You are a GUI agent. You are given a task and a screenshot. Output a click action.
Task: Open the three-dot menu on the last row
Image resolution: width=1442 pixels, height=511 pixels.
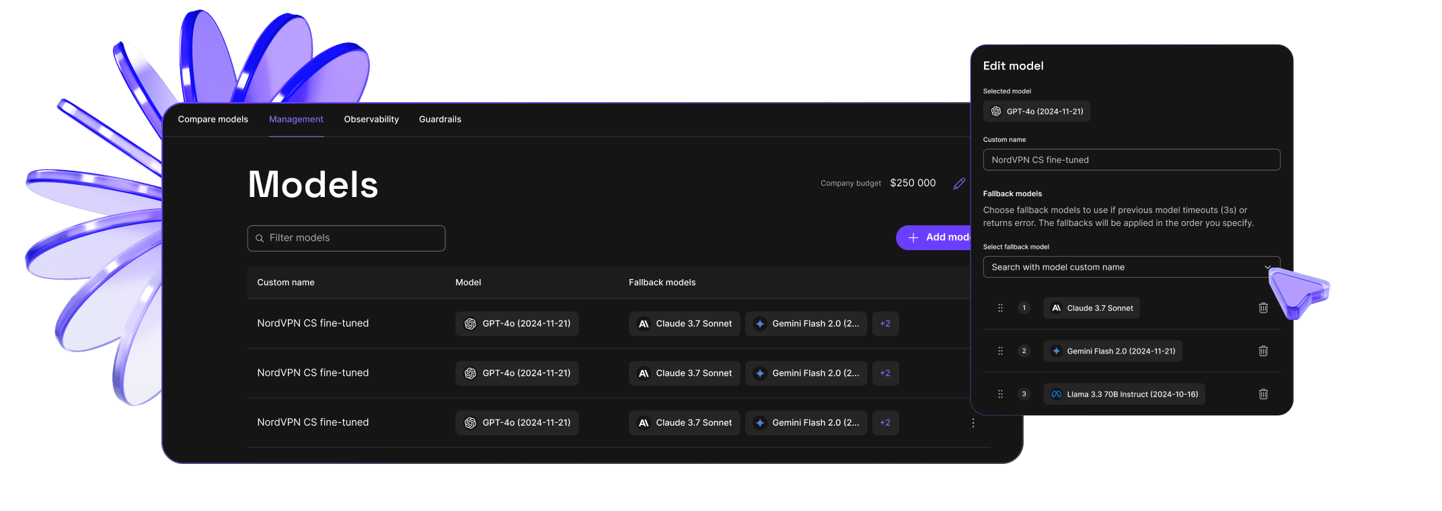click(973, 423)
